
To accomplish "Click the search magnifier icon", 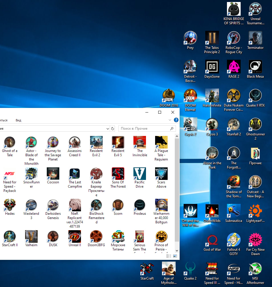I will 172,129.
